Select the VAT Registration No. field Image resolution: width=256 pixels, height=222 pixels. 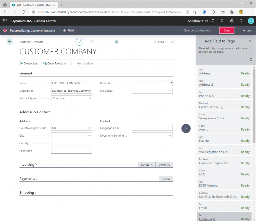(x=224, y=150)
